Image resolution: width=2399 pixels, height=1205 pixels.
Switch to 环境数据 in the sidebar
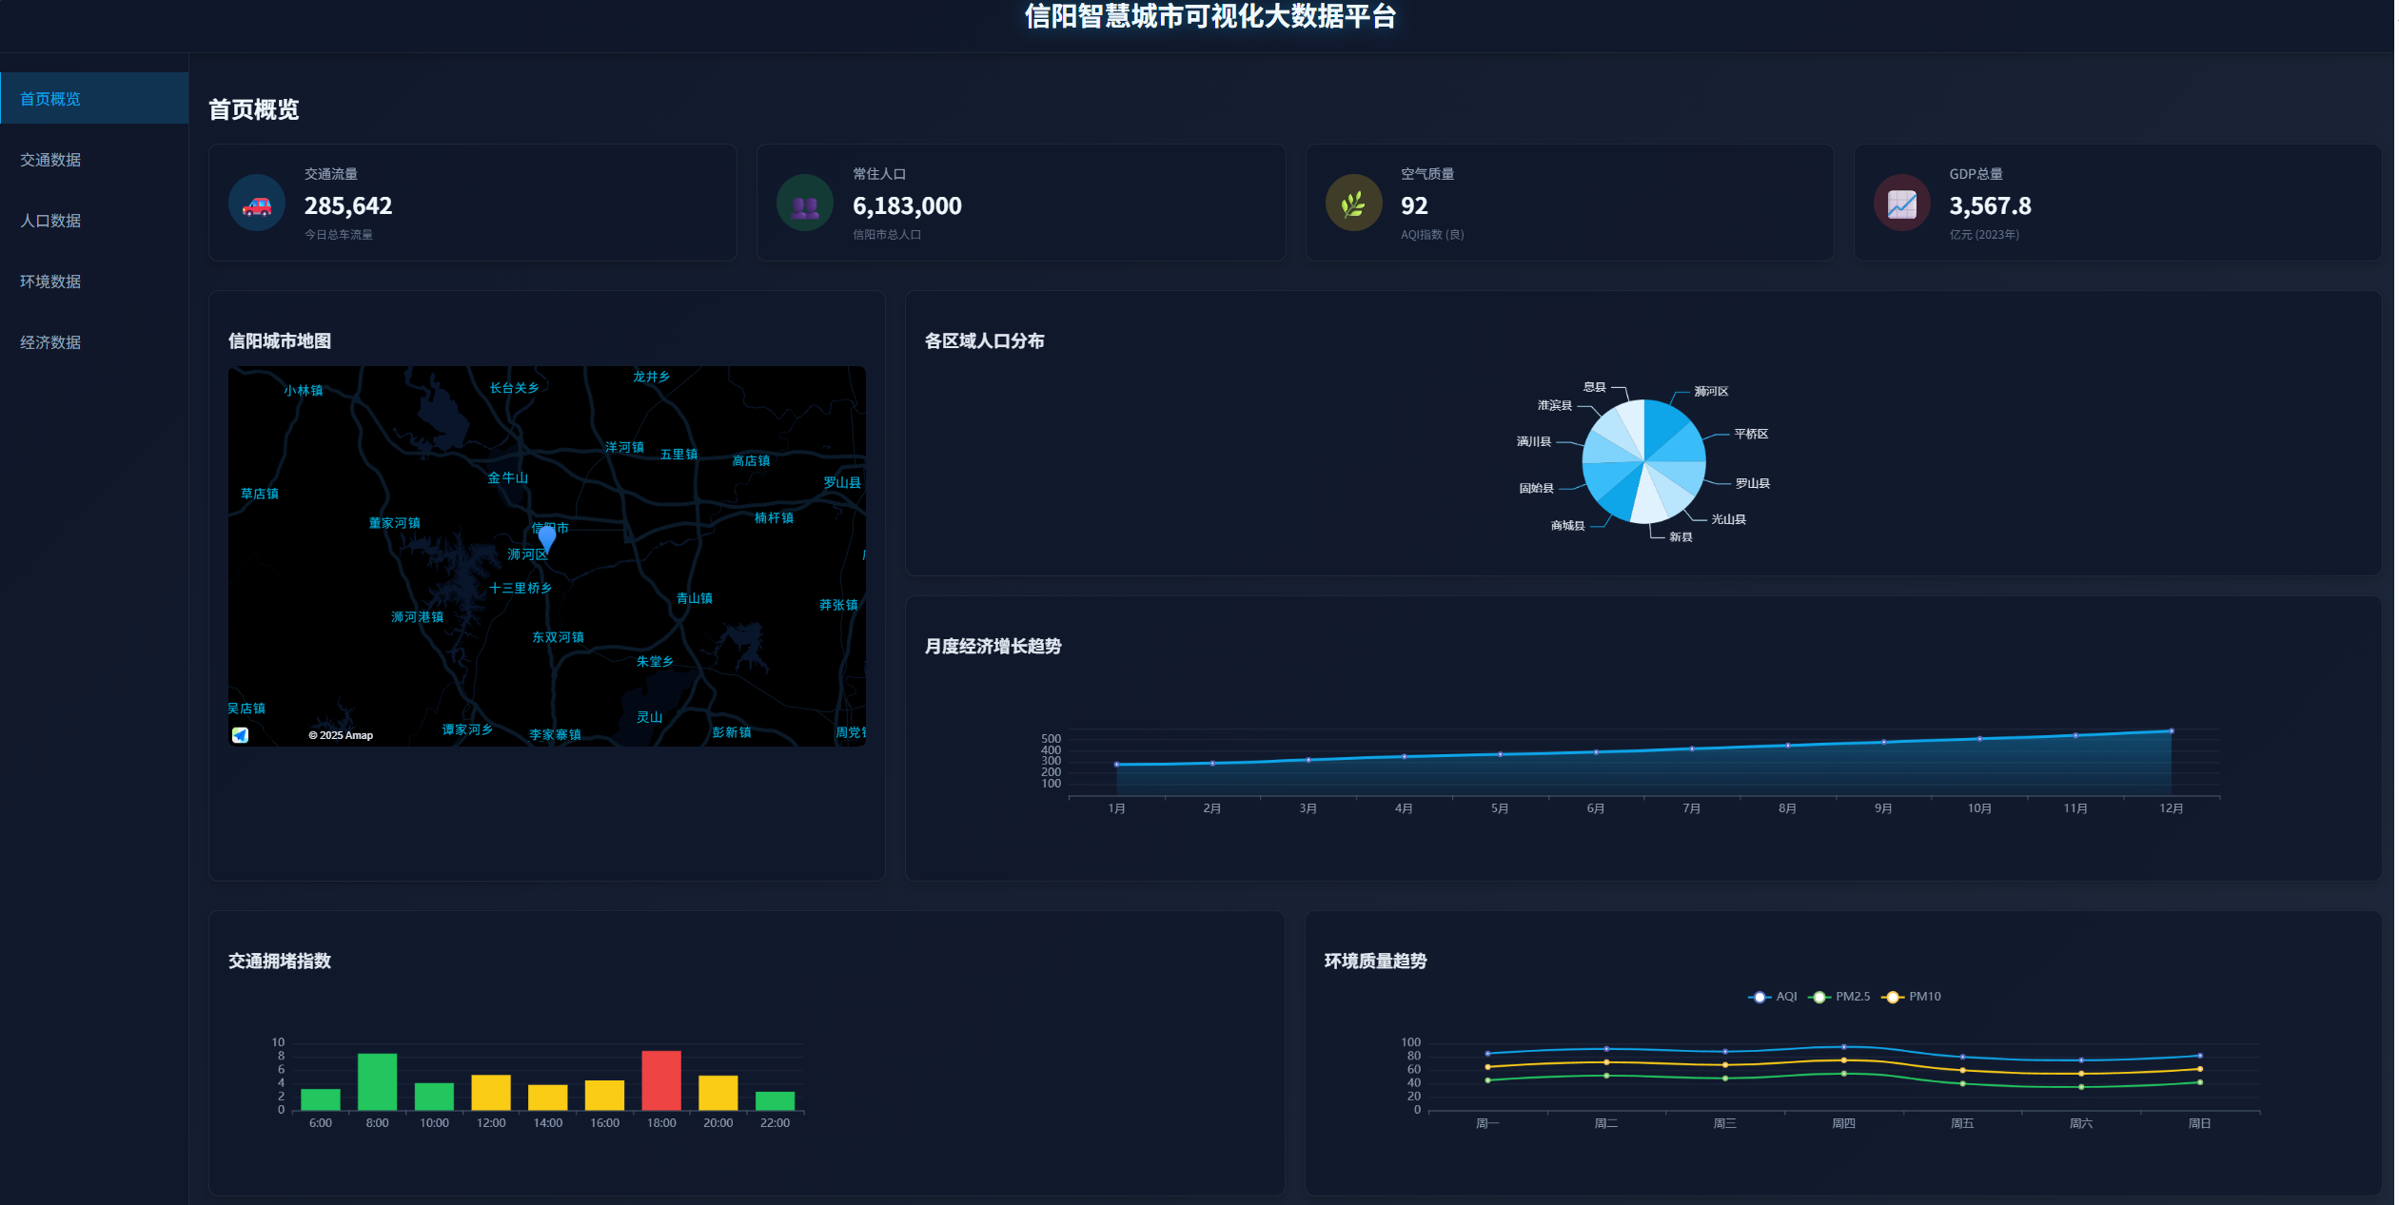pos(50,282)
